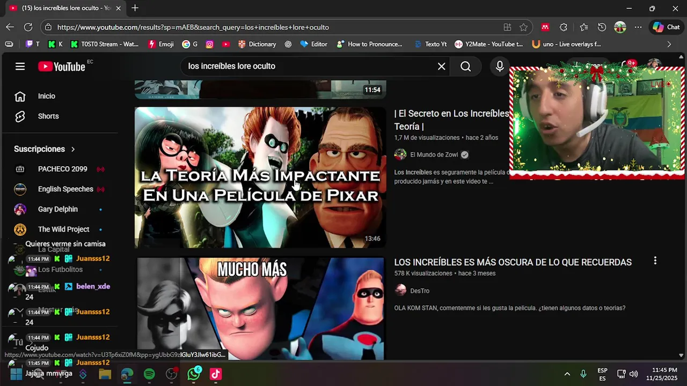Activate voice search microphone

click(x=500, y=66)
